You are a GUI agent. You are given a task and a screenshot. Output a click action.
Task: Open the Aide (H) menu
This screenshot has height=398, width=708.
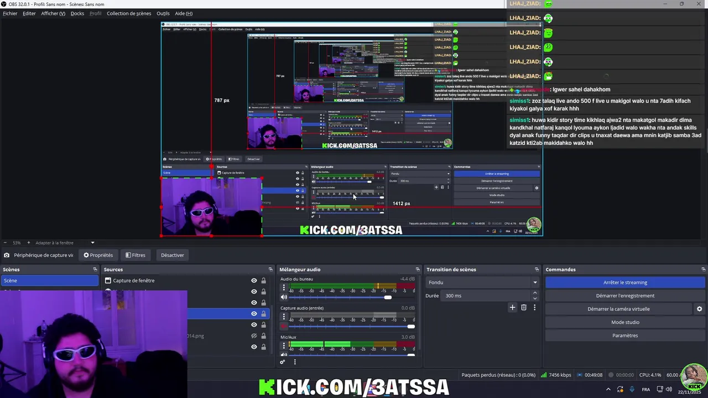click(184, 13)
